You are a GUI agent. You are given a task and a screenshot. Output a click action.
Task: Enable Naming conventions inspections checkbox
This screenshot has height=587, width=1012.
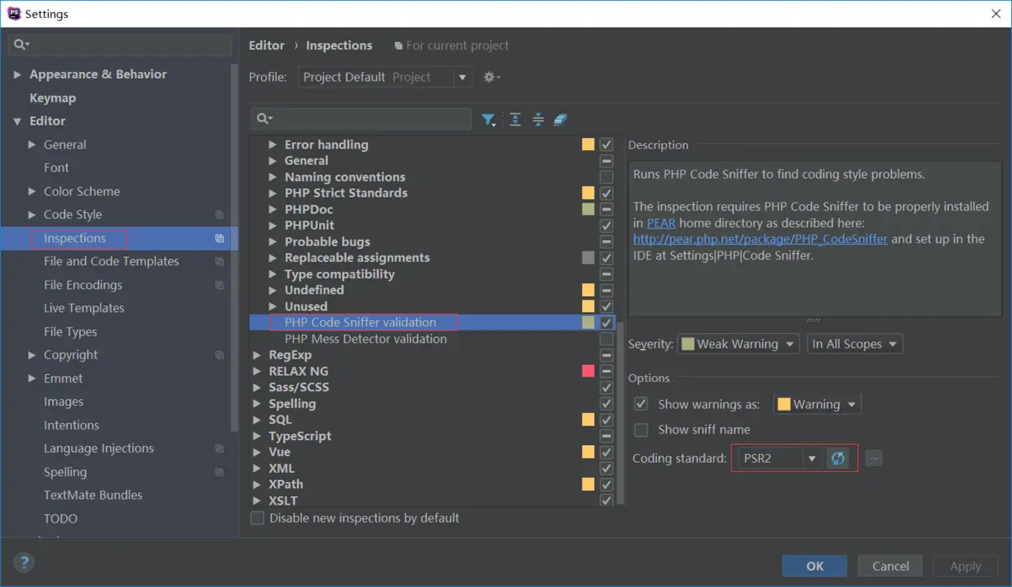pyautogui.click(x=606, y=177)
